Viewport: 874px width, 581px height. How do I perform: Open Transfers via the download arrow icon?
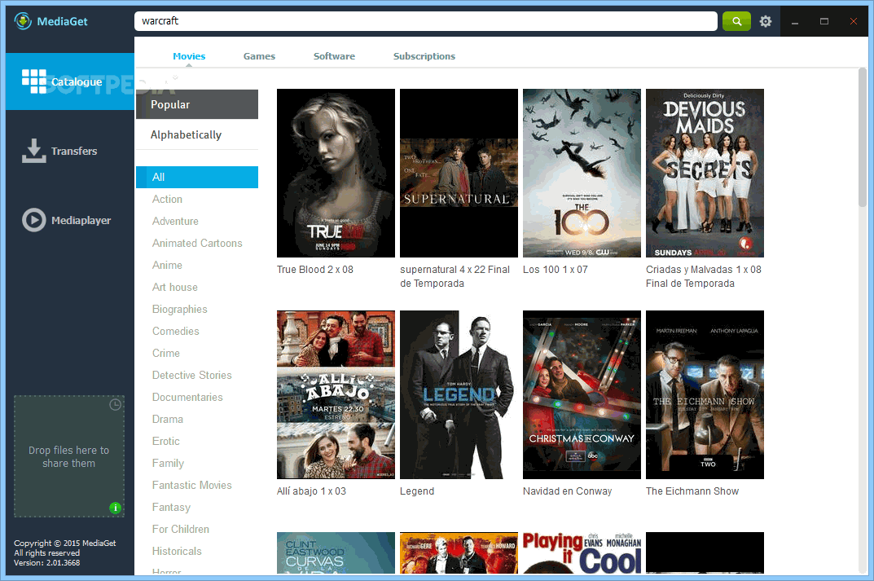[33, 151]
